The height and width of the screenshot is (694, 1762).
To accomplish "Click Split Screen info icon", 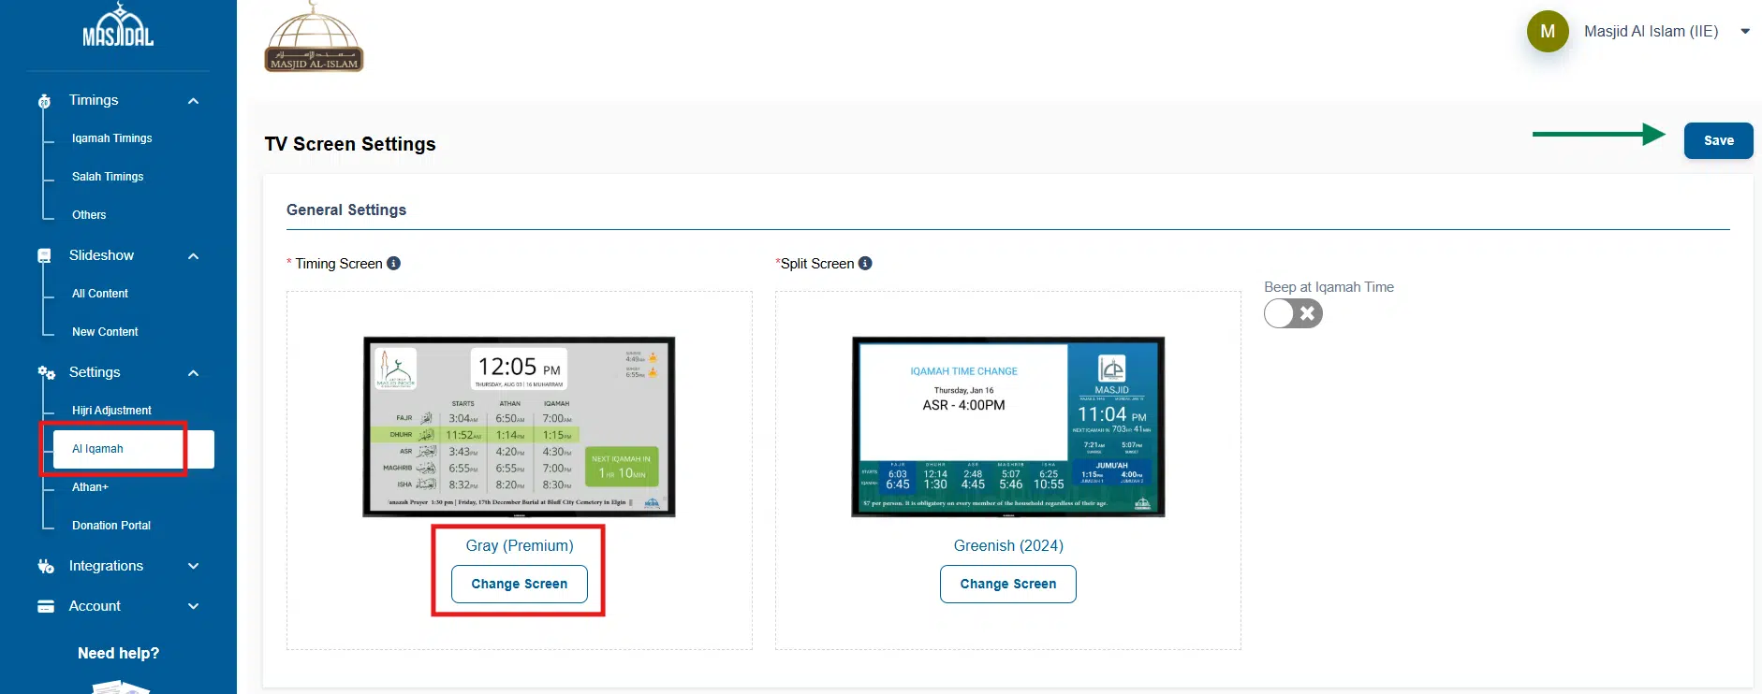I will 865,264.
